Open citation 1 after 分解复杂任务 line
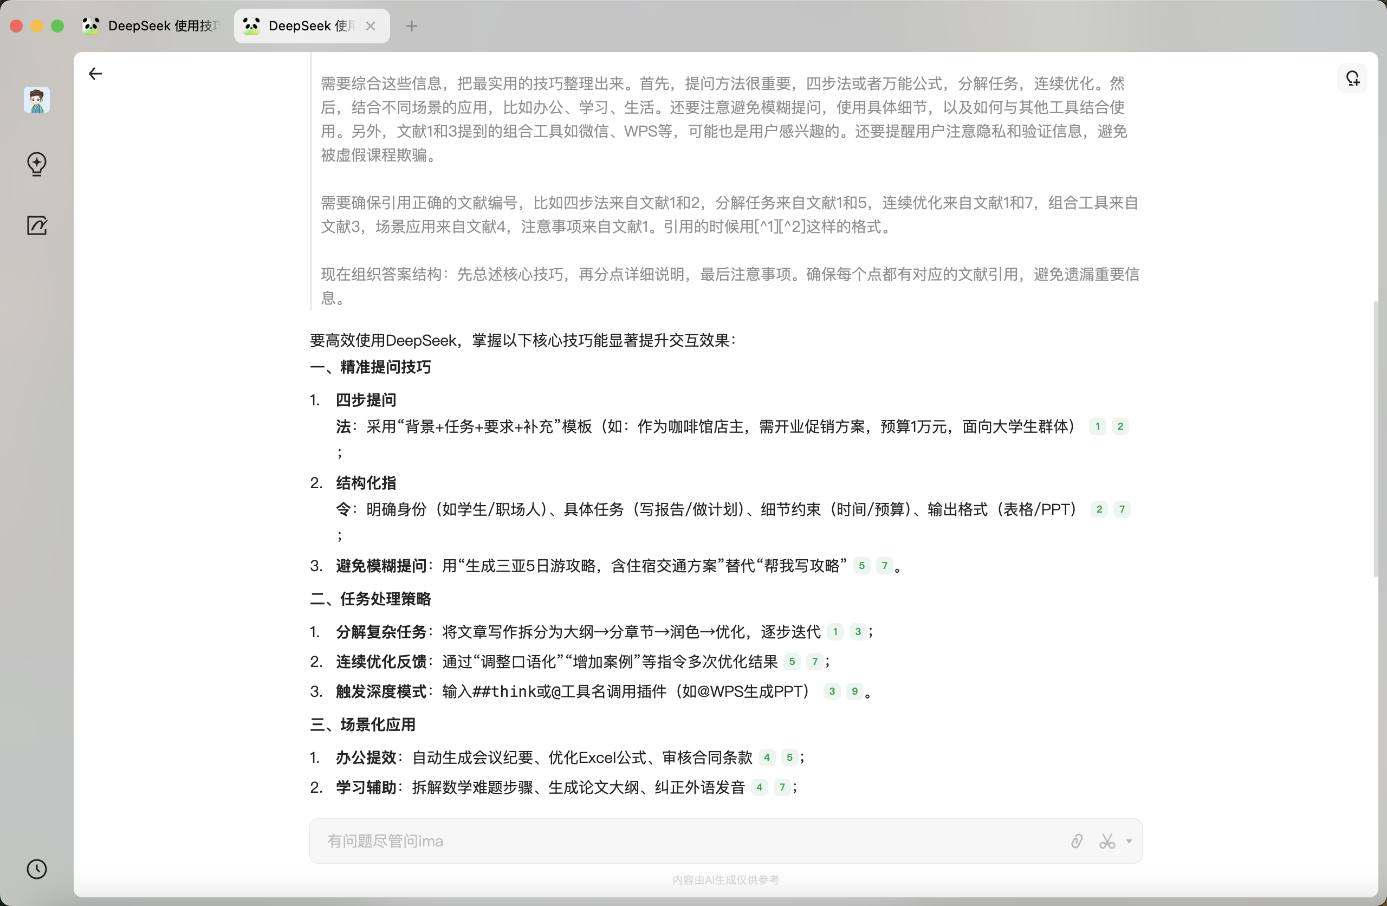The width and height of the screenshot is (1387, 906). 835,631
